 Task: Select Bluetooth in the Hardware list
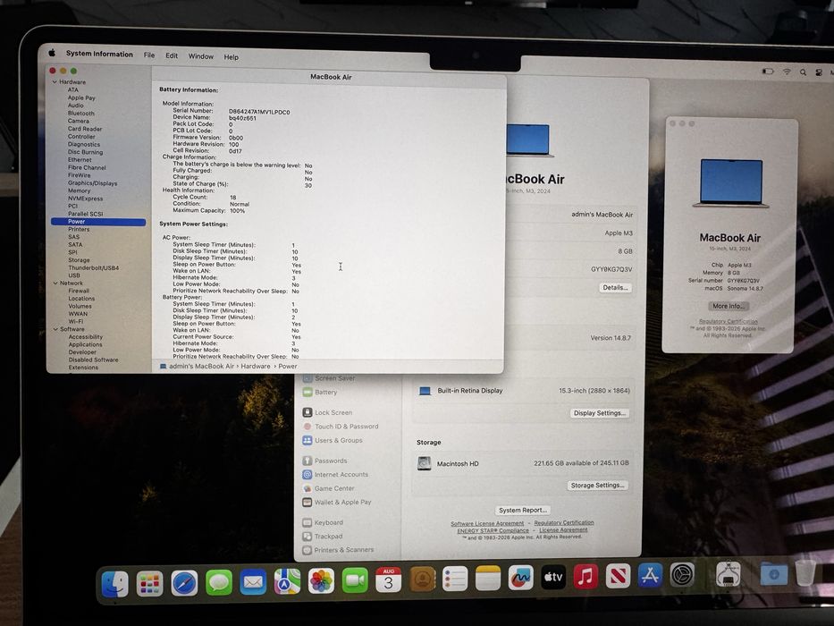pos(80,114)
